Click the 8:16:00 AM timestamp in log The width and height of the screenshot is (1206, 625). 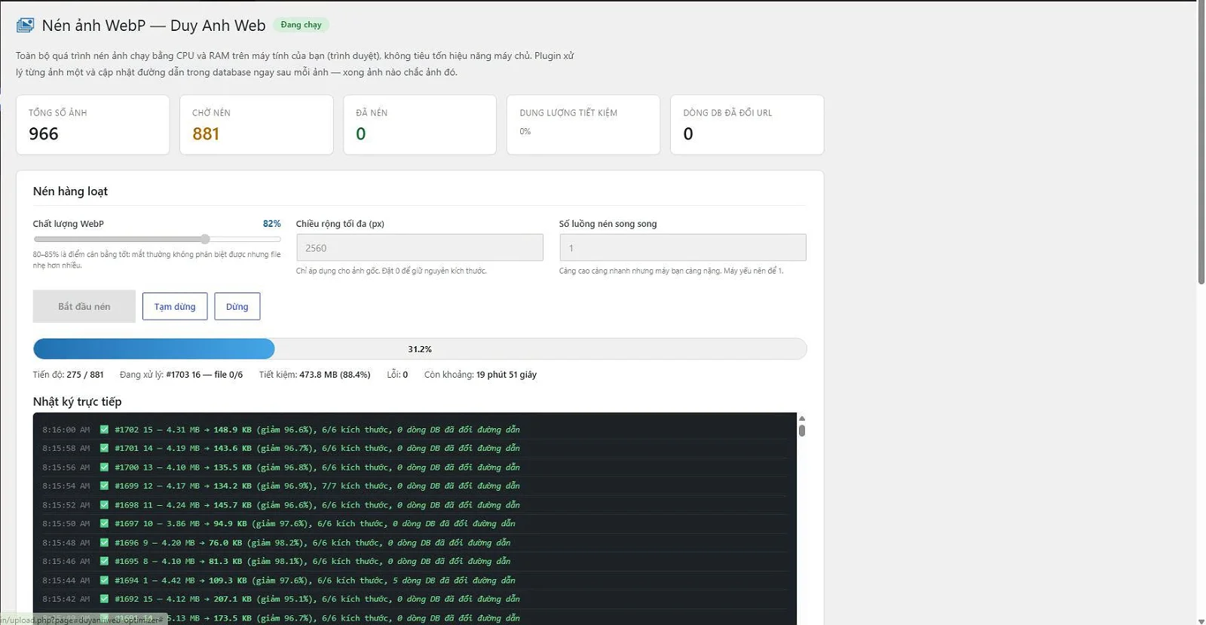(66, 430)
